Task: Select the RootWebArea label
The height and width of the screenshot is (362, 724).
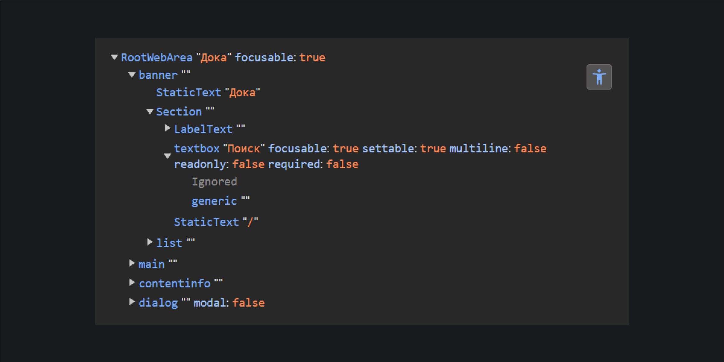Action: pyautogui.click(x=157, y=58)
